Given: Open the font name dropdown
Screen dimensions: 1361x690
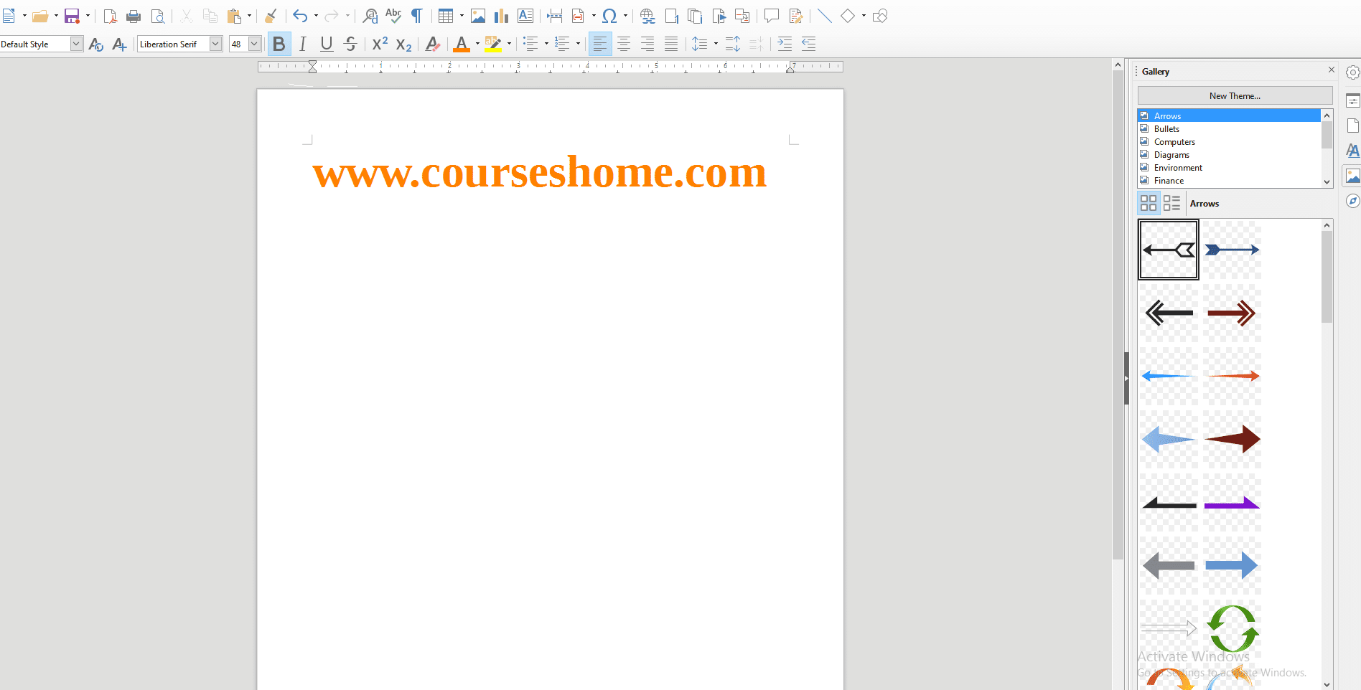Looking at the screenshot, I should [215, 44].
